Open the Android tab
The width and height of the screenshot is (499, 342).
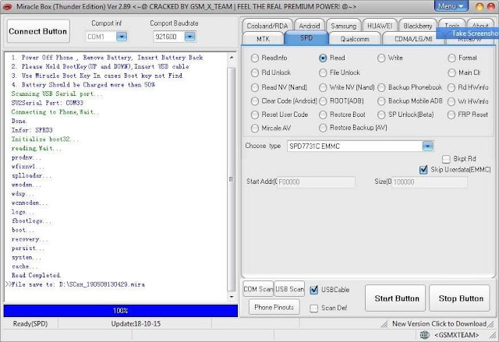[x=310, y=26]
